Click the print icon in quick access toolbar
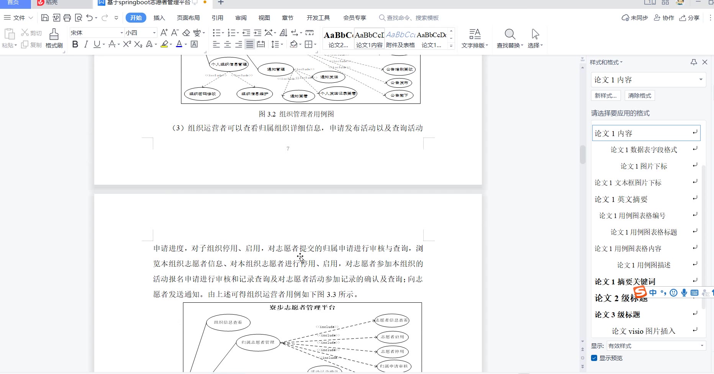Screen dimensions: 714x374 point(67,18)
